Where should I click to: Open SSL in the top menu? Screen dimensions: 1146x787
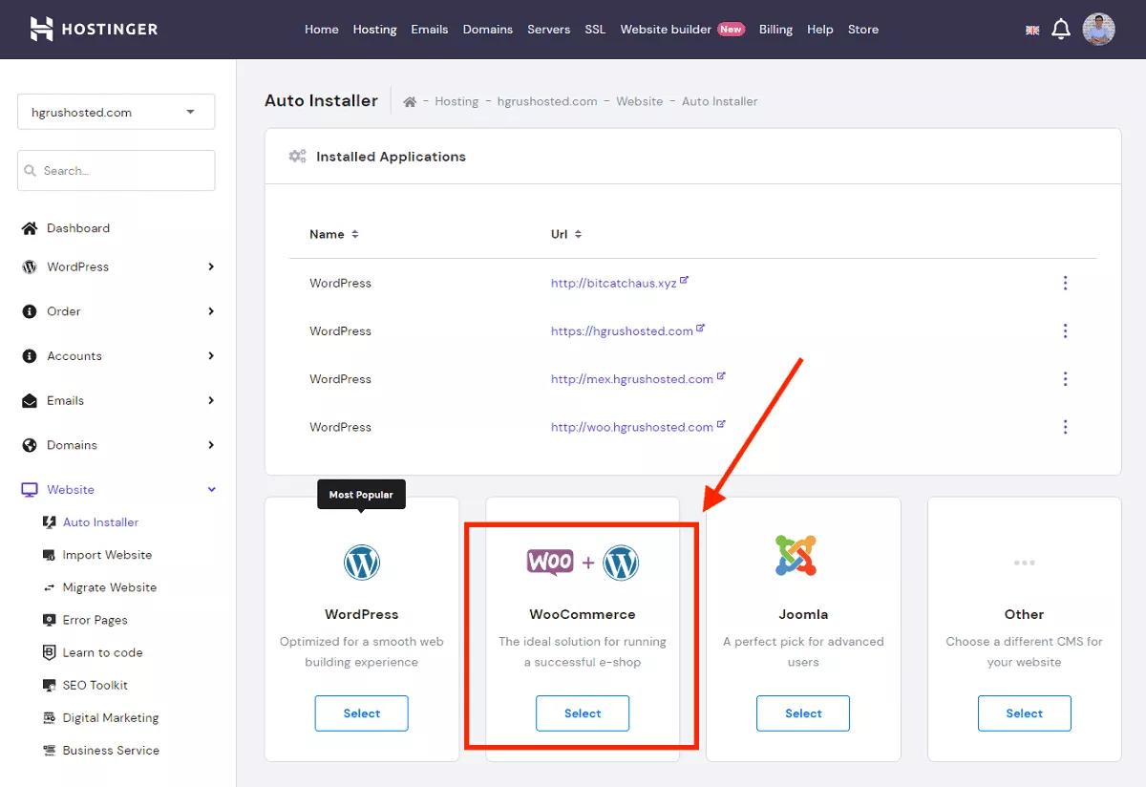click(595, 30)
